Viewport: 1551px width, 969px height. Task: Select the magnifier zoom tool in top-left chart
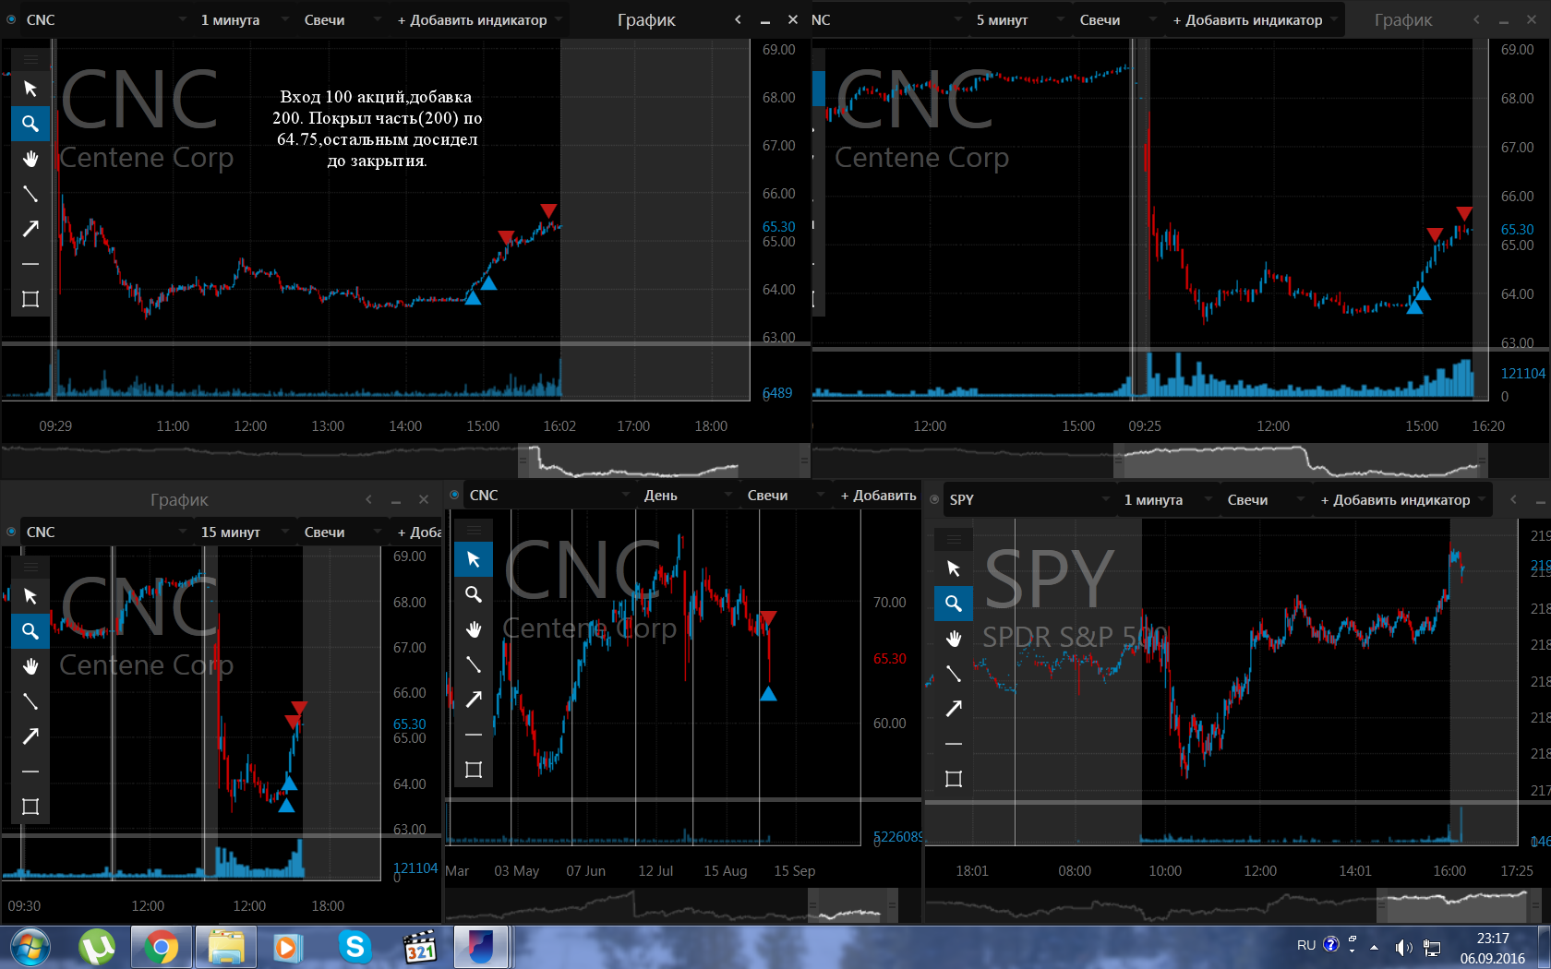[x=30, y=123]
